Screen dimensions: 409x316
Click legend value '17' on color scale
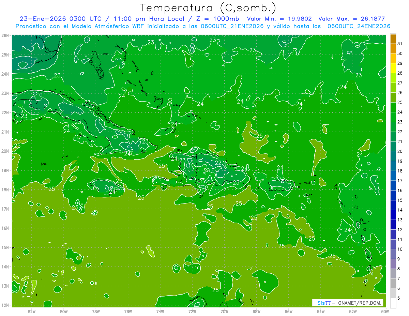(x=400, y=181)
